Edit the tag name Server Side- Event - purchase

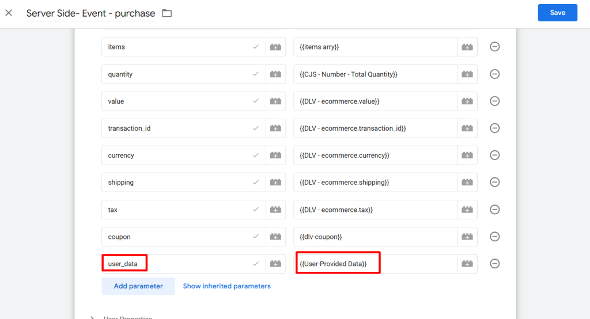pyautogui.click(x=90, y=13)
